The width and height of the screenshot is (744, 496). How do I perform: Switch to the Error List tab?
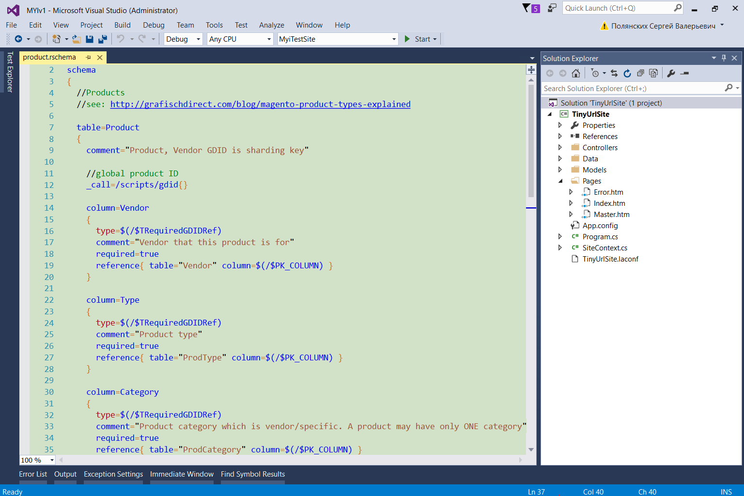33,474
